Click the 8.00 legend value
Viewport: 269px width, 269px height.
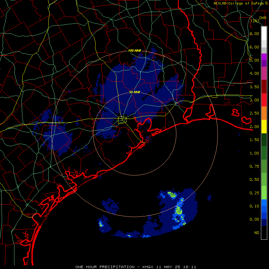point(254,33)
